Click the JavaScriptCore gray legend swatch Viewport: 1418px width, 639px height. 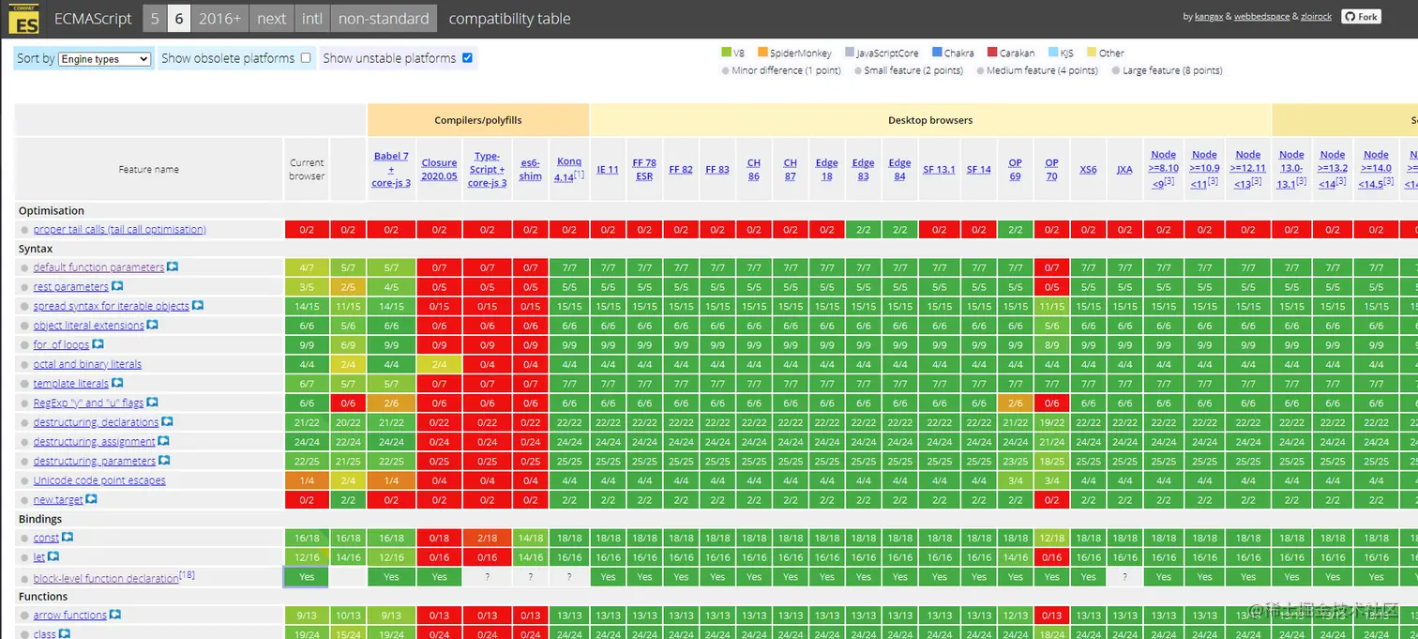(850, 53)
